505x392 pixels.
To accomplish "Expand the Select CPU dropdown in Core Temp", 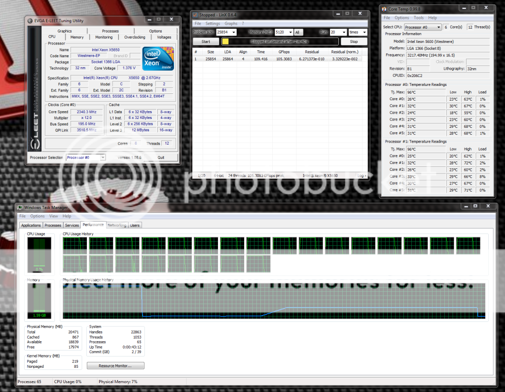I will click(x=438, y=27).
